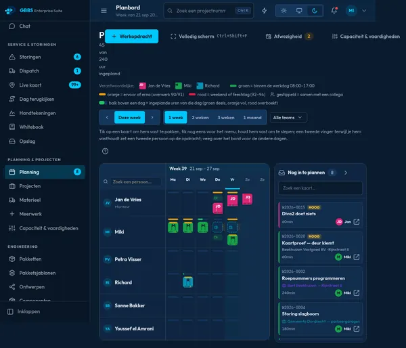Click the help question mark icon

tap(105, 151)
